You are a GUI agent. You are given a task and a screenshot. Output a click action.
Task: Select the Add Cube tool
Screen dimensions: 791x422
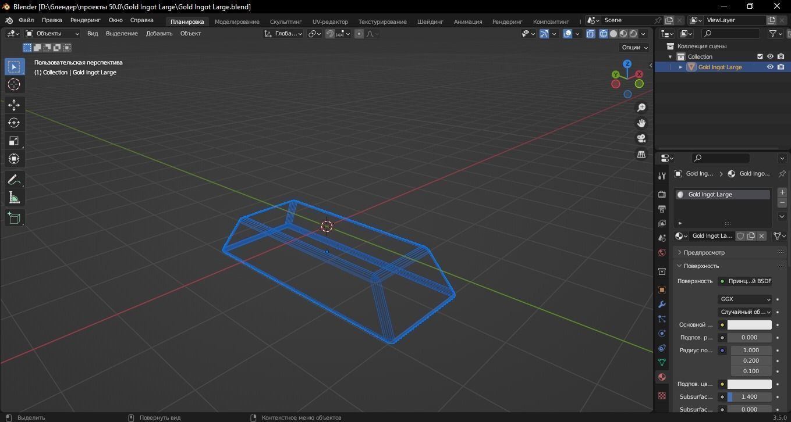(x=14, y=218)
